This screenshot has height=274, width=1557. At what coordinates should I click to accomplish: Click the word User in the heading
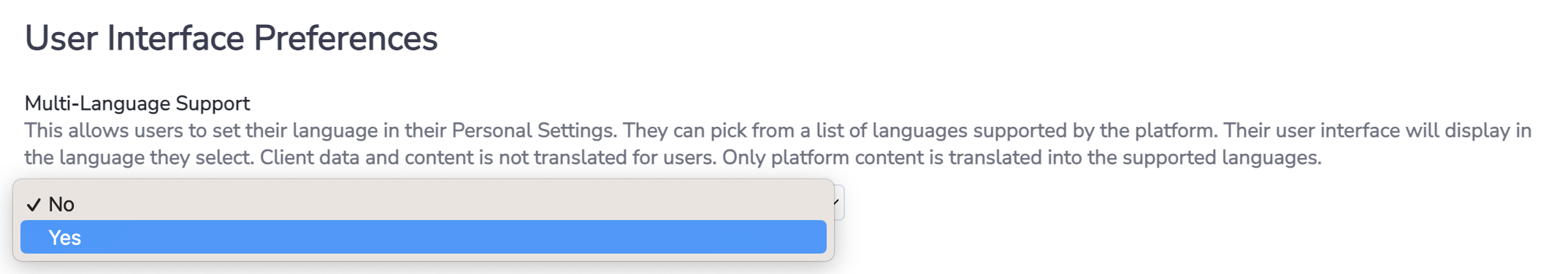(61, 39)
